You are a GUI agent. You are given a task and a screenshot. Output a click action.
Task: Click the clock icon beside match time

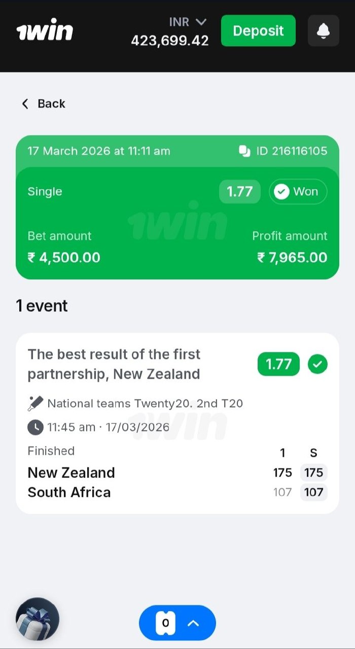click(35, 427)
